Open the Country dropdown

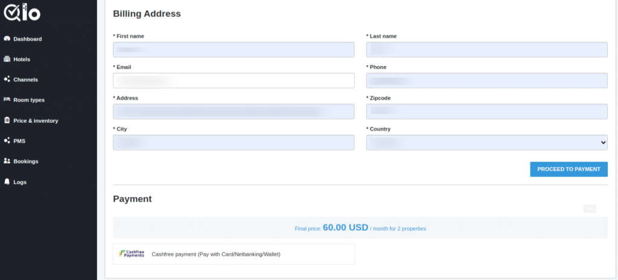(487, 142)
